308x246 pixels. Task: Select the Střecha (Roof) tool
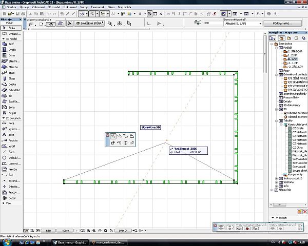(x=11, y=67)
